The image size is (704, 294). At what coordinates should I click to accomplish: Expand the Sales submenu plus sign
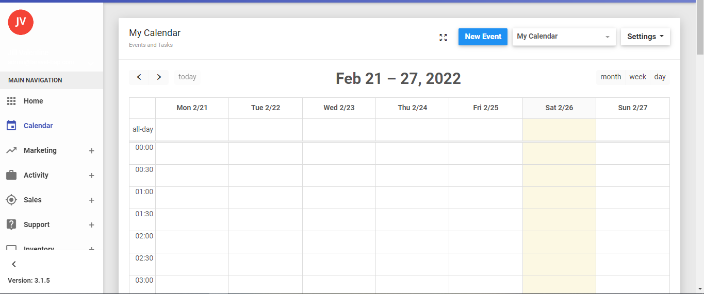click(x=91, y=200)
